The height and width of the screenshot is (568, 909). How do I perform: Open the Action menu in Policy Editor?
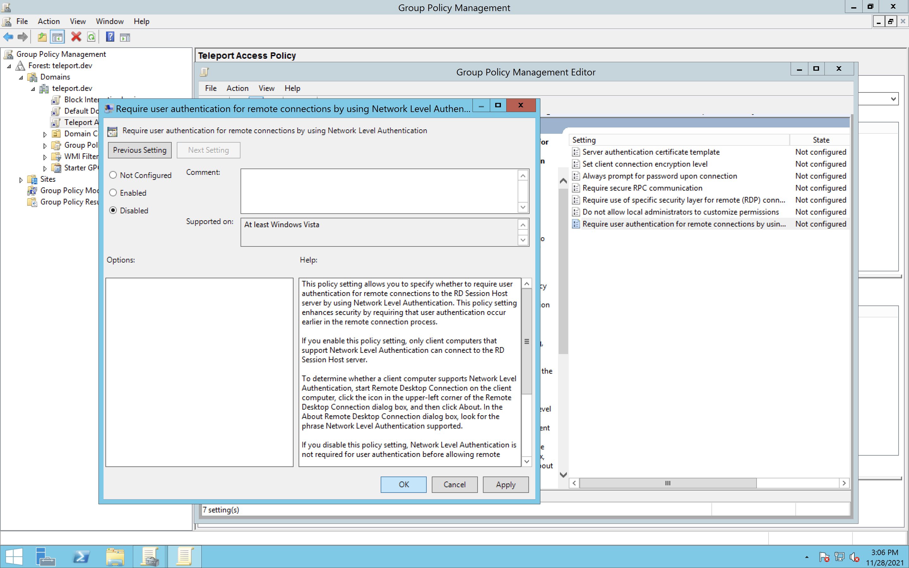pos(237,88)
